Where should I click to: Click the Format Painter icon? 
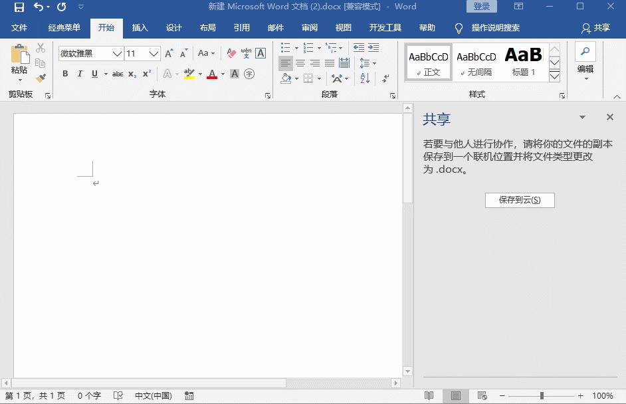click(x=40, y=78)
